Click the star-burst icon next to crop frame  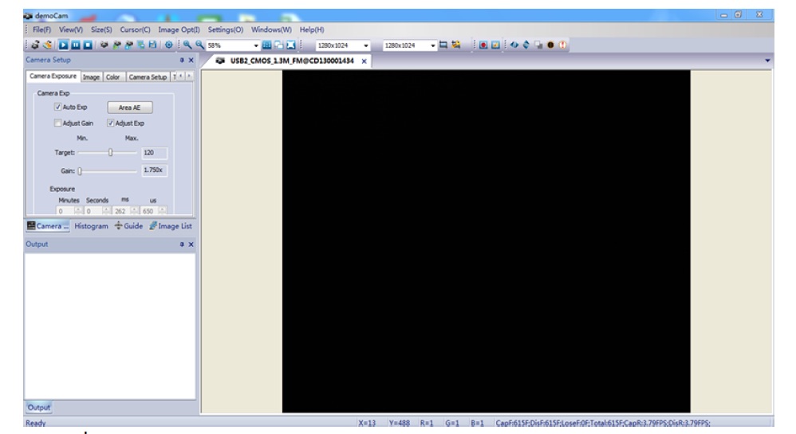tap(456, 45)
